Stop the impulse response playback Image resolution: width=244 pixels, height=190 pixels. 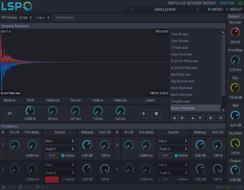(x=156, y=113)
